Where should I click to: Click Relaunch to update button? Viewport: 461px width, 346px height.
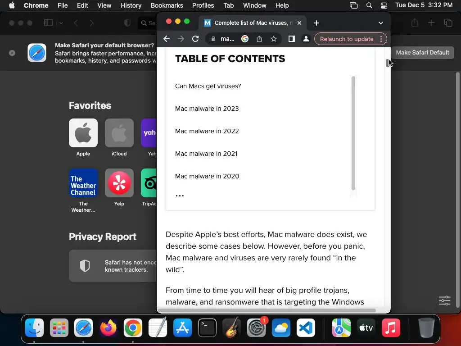tap(347, 39)
